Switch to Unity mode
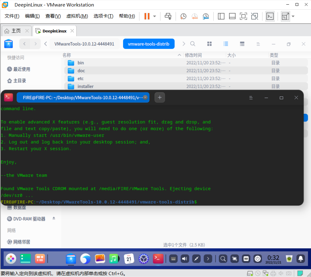 tap(255, 16)
